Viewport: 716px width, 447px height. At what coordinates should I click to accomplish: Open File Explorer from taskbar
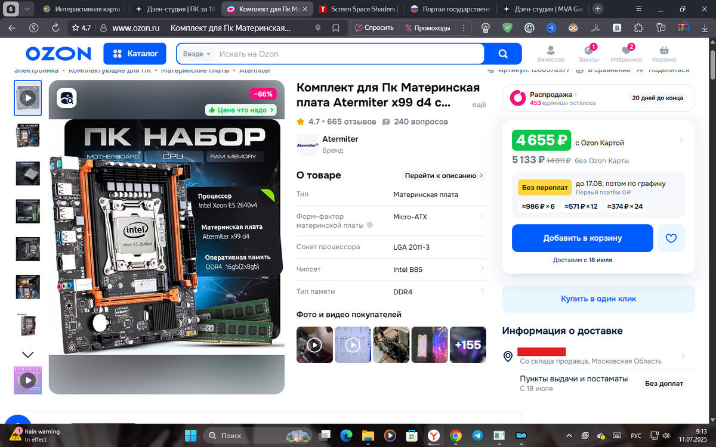368,435
